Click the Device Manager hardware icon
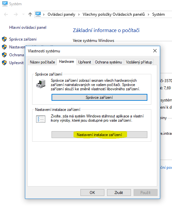The width and height of the screenshot is (172, 211). click(41, 84)
